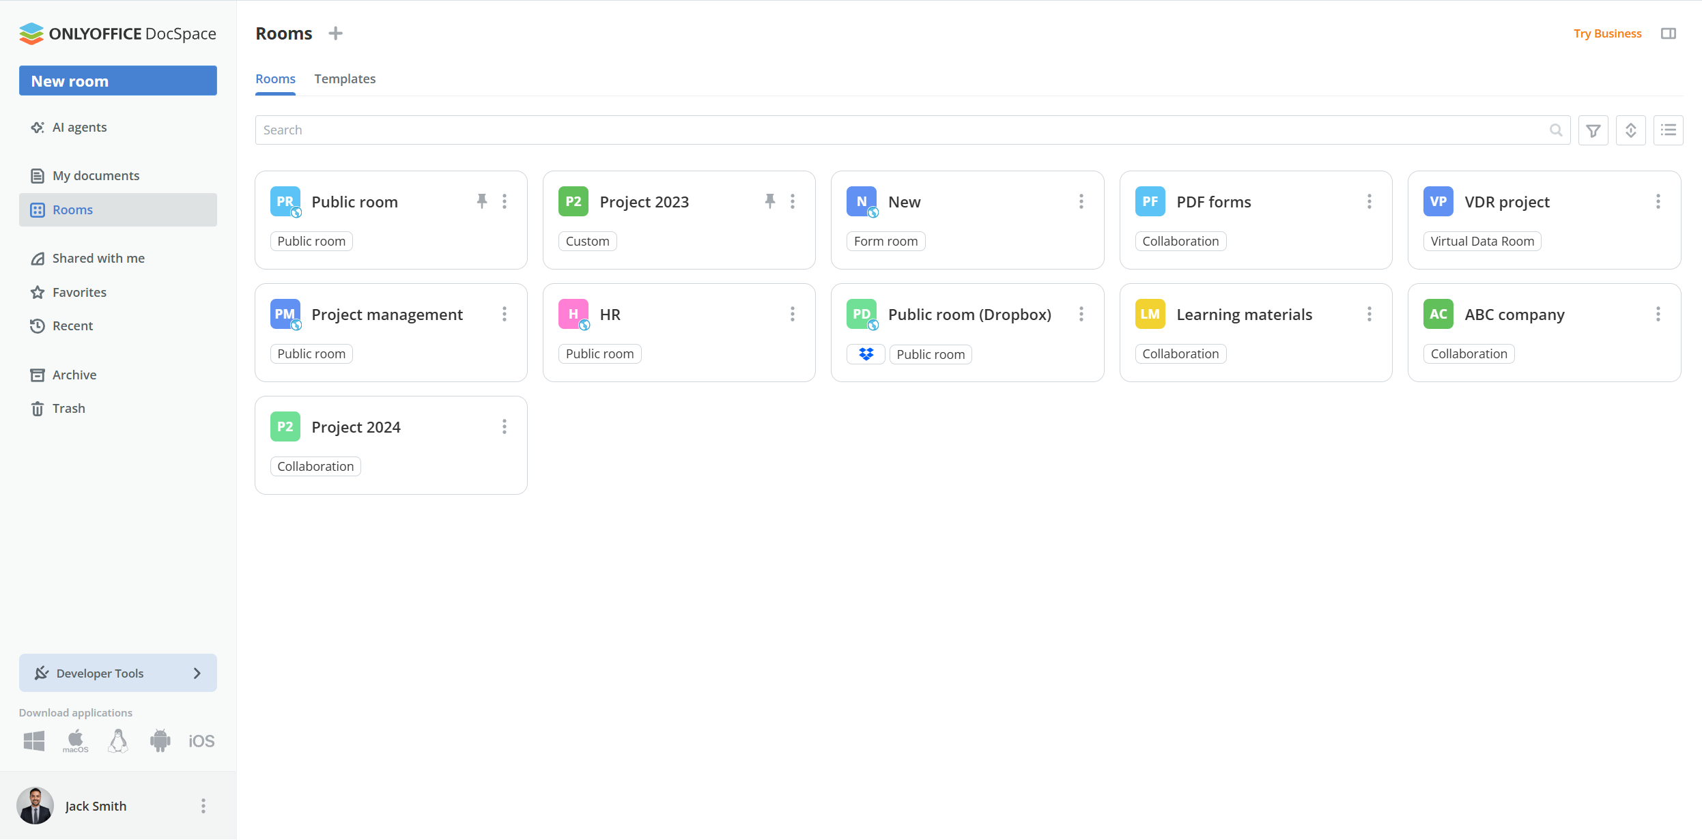1702x840 pixels.
Task: Open Jack Smith profile three-dot menu
Action: tap(203, 806)
